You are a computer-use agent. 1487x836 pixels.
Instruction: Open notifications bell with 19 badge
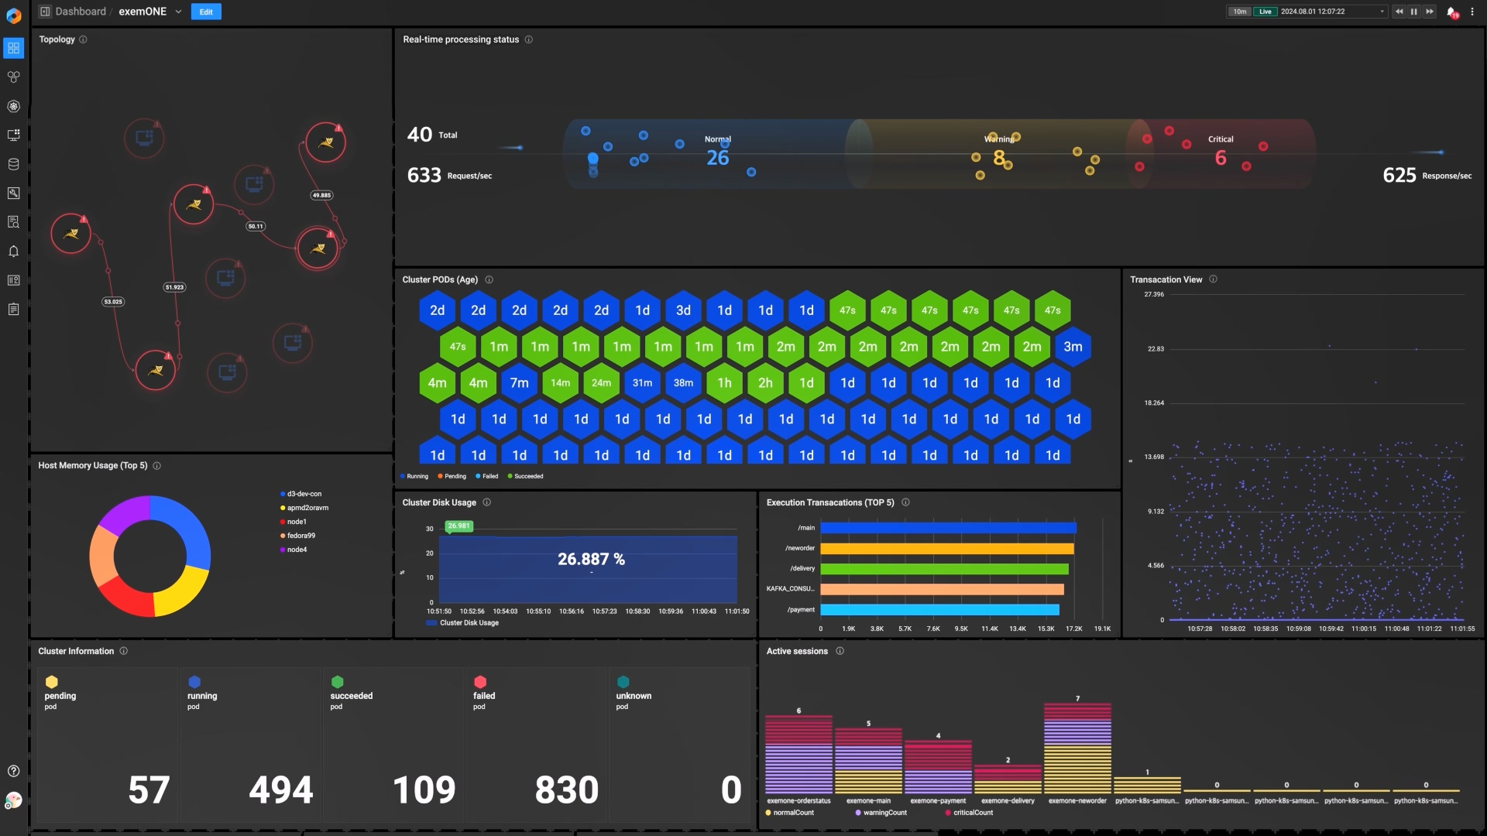[x=1451, y=12]
